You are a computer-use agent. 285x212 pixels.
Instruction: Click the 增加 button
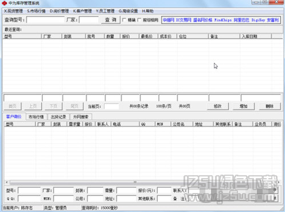point(244,106)
